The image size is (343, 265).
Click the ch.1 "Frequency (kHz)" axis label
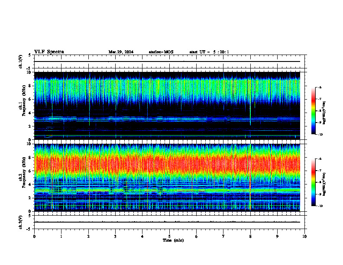pyautogui.click(x=24, y=100)
